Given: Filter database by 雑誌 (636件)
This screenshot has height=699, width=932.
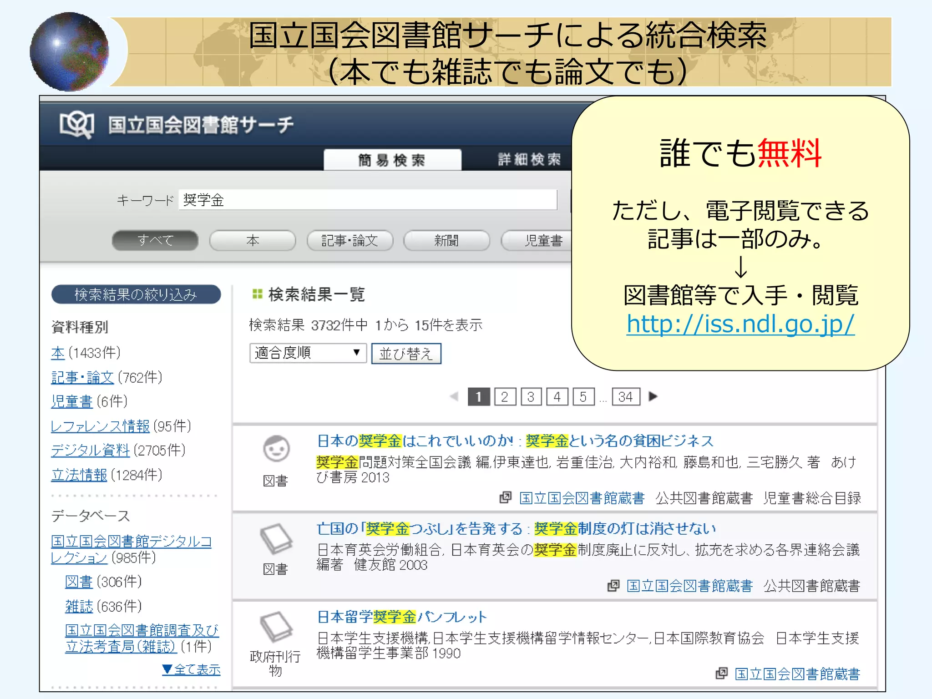Looking at the screenshot, I should tap(79, 606).
